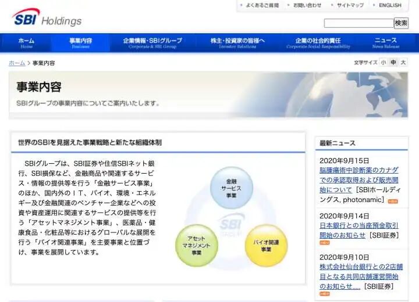This screenshot has height=302, width=419.
Task: Open 企業の社会的責任 CSR menu tab
Action: 318,43
